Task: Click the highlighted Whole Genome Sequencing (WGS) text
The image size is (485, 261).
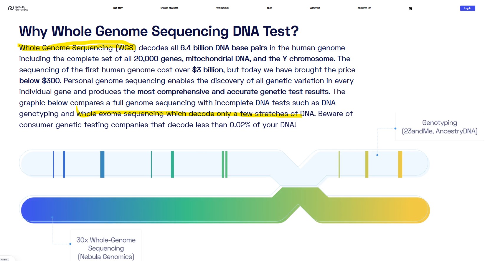Action: click(x=77, y=48)
